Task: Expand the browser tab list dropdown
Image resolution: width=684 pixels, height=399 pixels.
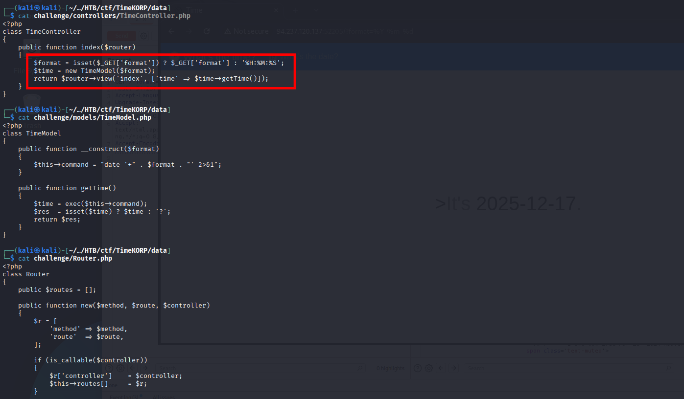Action: (317, 10)
